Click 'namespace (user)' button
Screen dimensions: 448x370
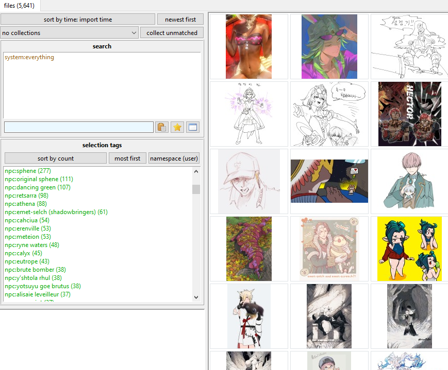174,158
